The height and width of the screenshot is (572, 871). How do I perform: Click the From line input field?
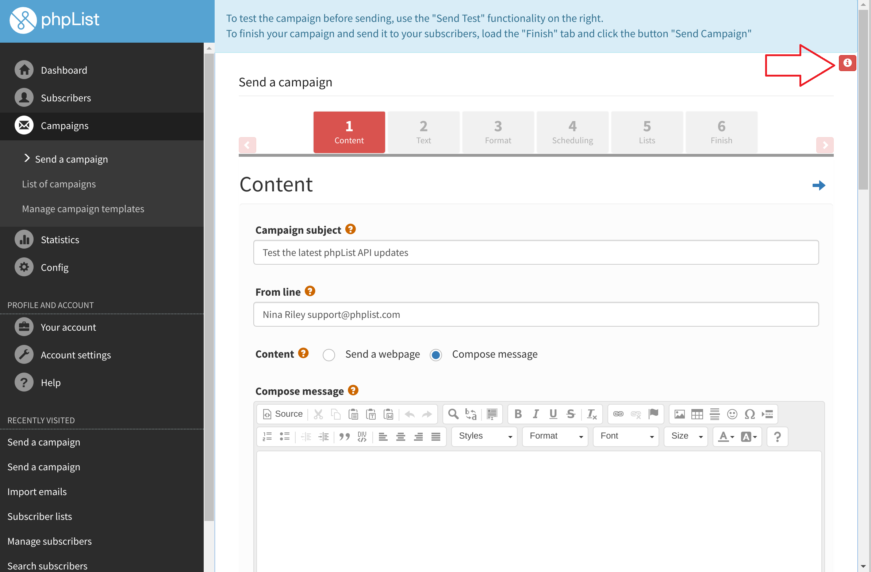[x=536, y=315]
